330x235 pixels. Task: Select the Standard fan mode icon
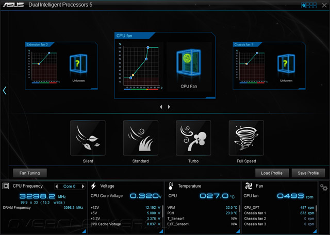141,138
